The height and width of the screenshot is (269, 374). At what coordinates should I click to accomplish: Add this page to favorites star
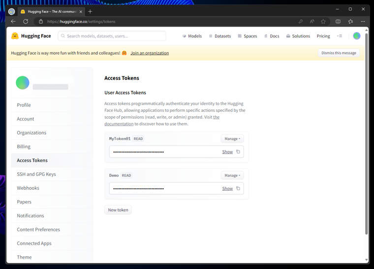coord(323,22)
